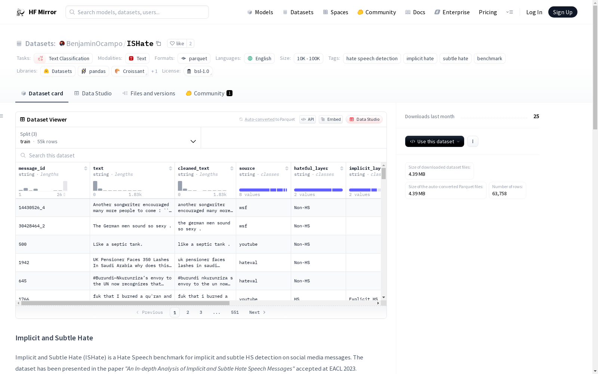Click the hate speech detection tag

[372, 58]
